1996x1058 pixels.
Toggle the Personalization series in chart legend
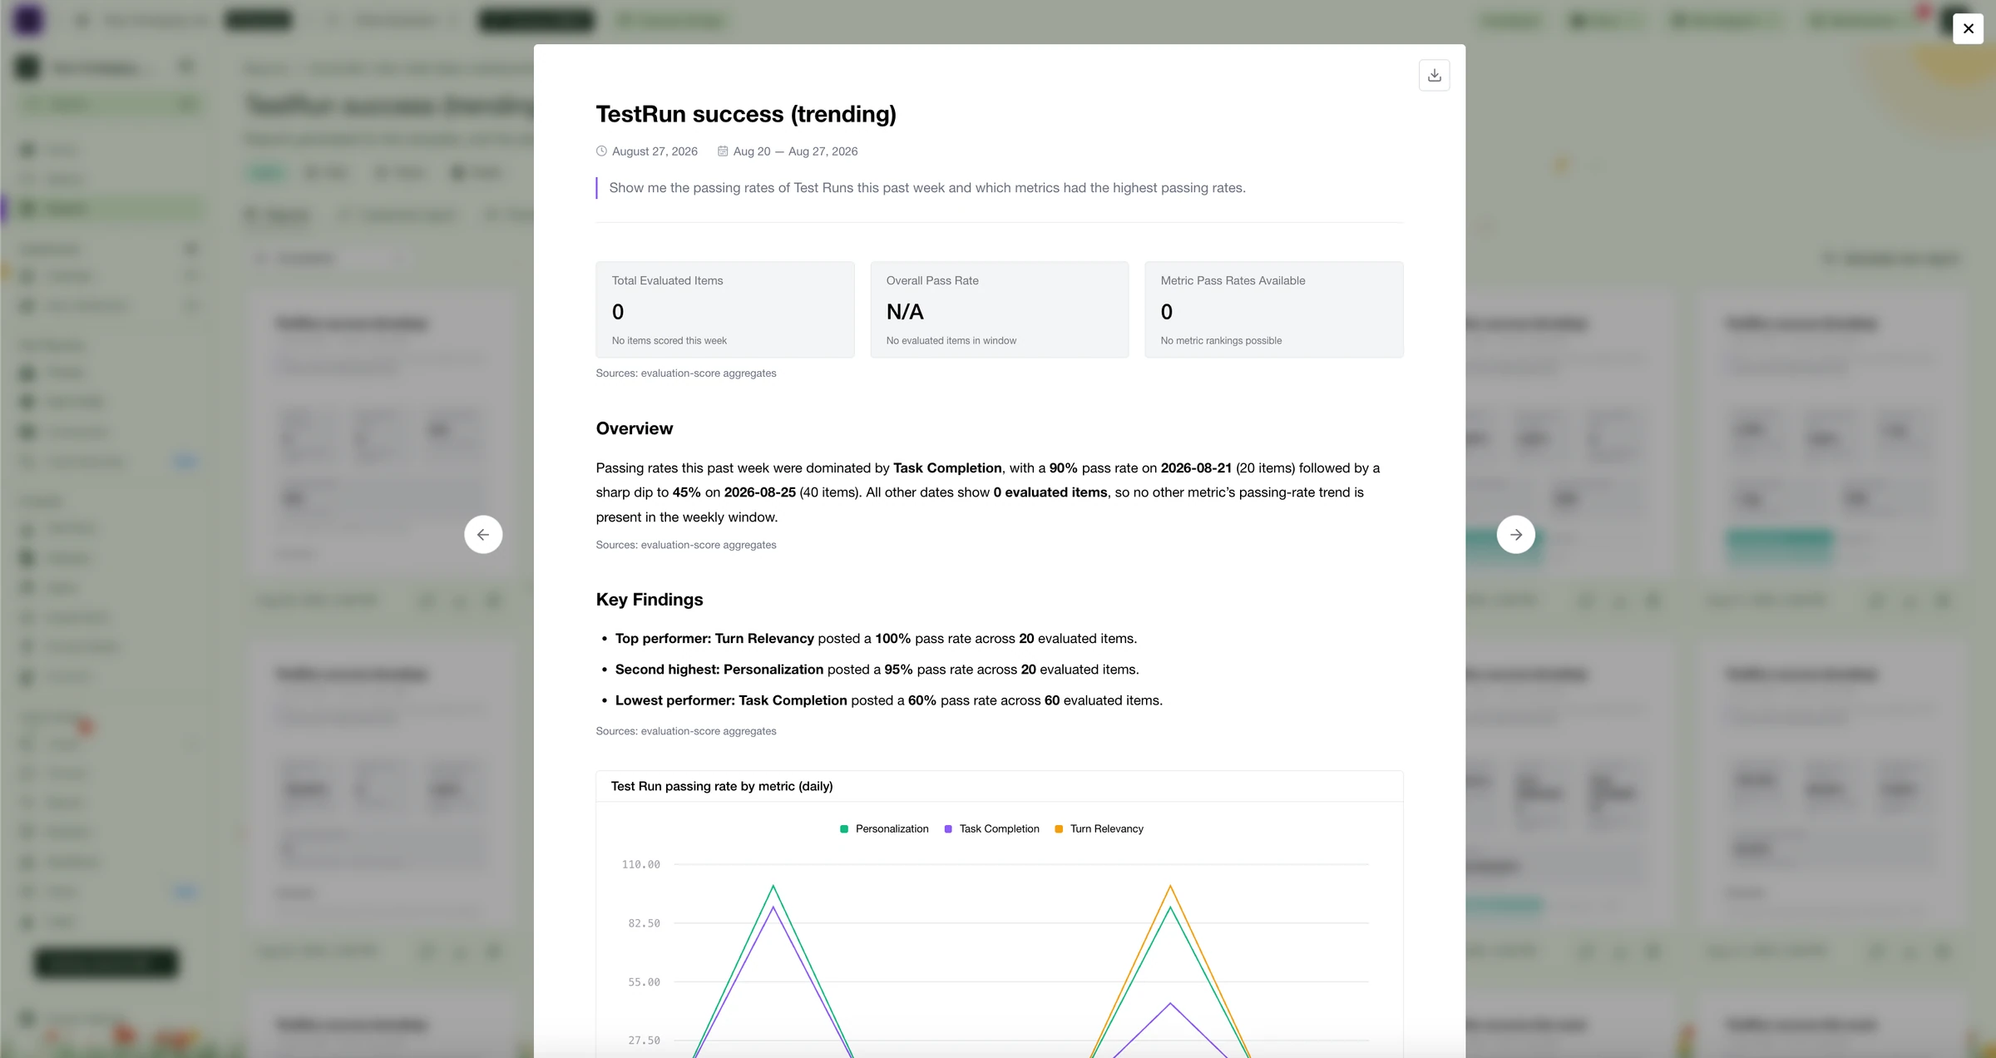pyautogui.click(x=884, y=829)
